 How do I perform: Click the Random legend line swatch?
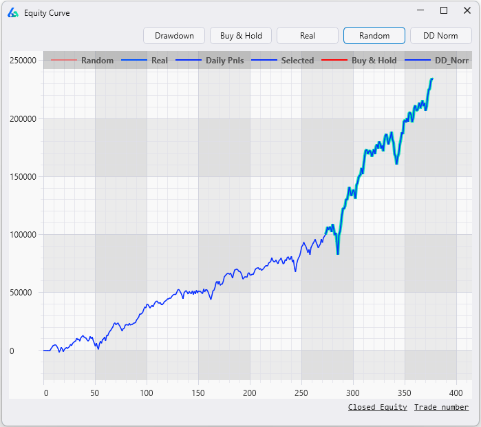[x=63, y=61]
